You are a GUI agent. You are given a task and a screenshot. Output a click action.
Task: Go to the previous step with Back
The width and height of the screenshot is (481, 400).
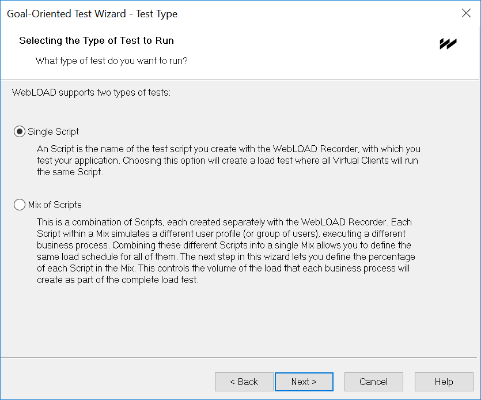244,382
